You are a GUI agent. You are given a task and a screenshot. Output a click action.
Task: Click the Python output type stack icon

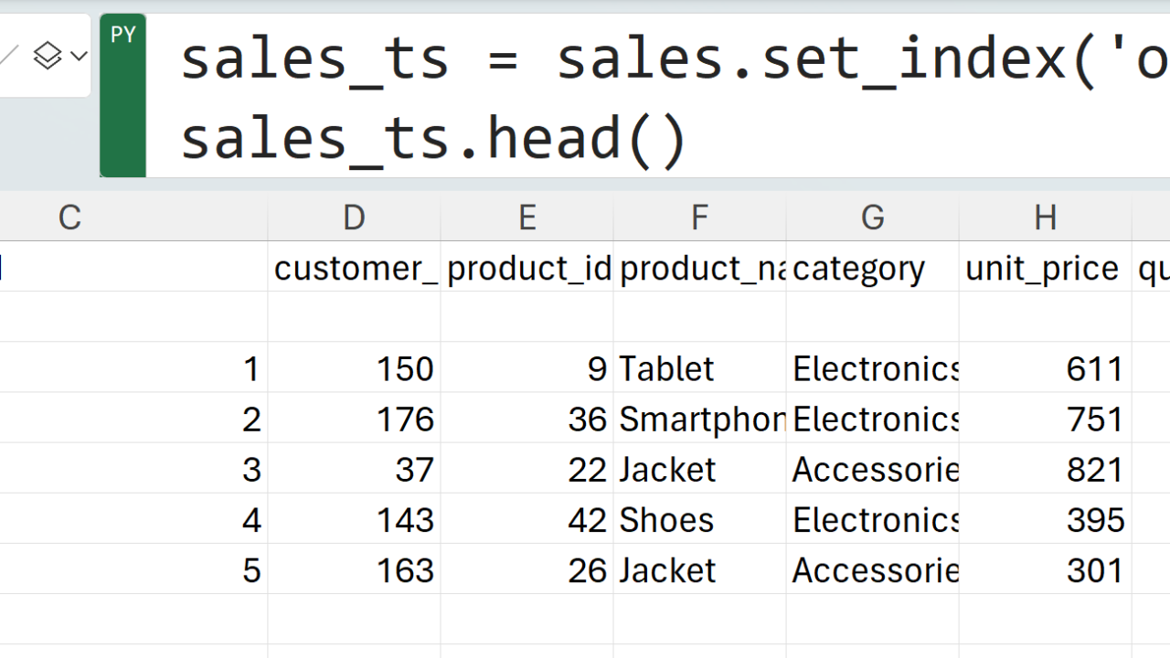point(47,57)
